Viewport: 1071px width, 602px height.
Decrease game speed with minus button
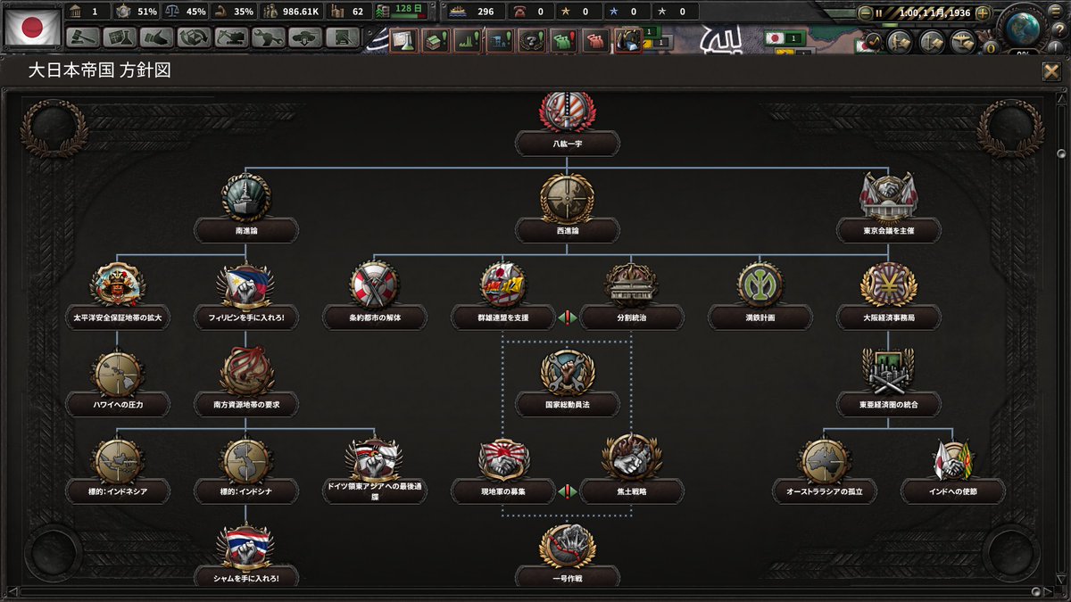(864, 12)
